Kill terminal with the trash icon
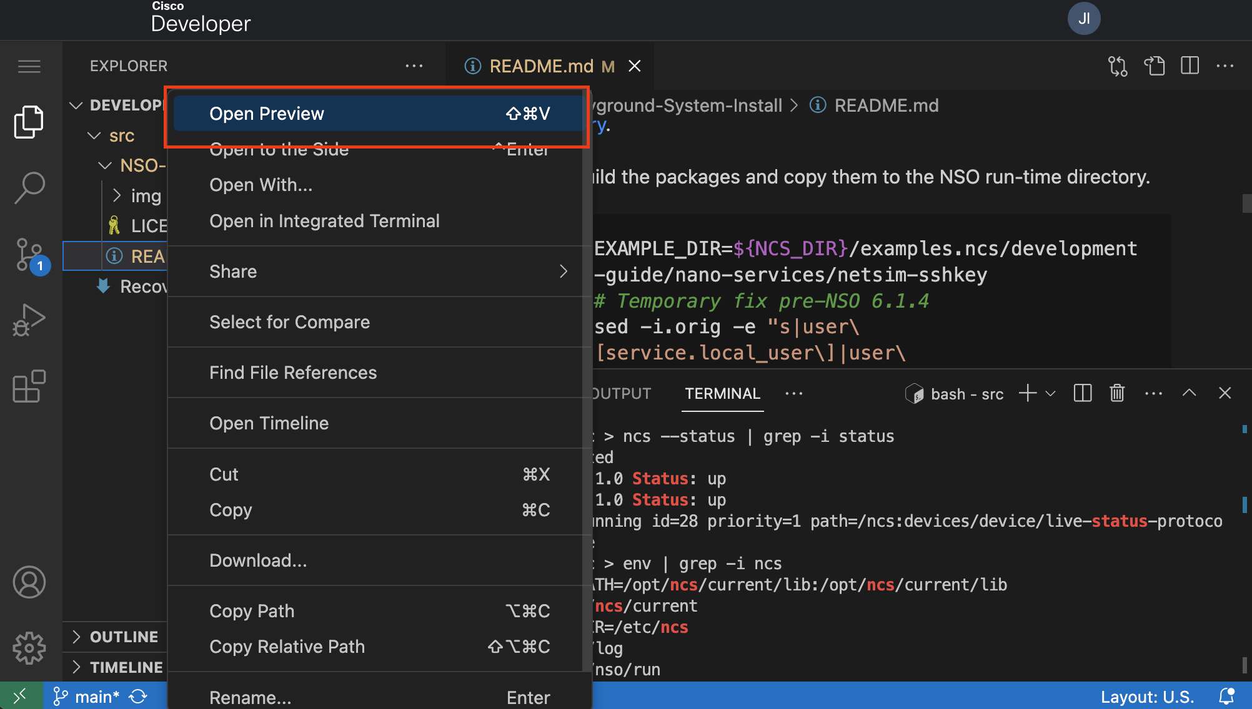 pos(1117,393)
